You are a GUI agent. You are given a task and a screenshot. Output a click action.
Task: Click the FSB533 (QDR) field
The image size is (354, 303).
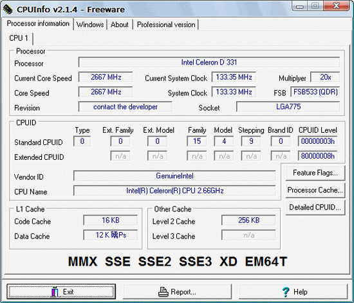click(315, 92)
